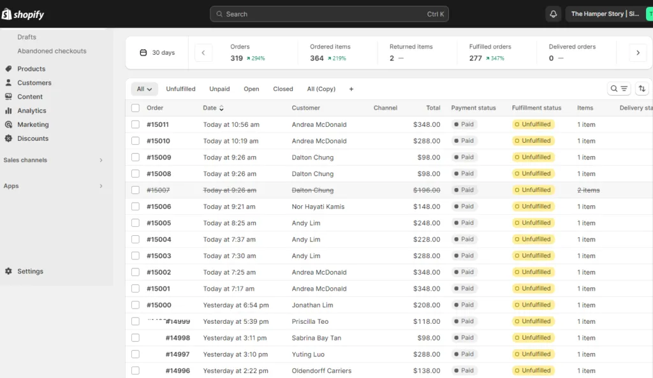Open order #15009
653x378 pixels.
point(159,157)
